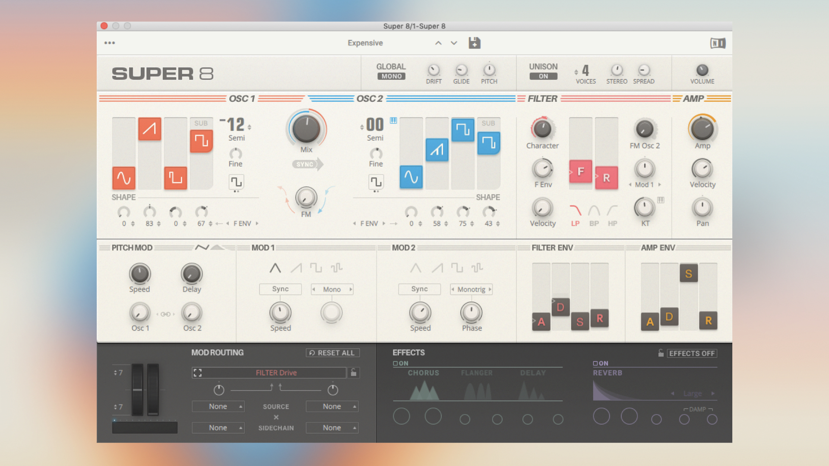Select MOD 1 sample-and-hold waveform
This screenshot has width=829, height=466.
(336, 268)
